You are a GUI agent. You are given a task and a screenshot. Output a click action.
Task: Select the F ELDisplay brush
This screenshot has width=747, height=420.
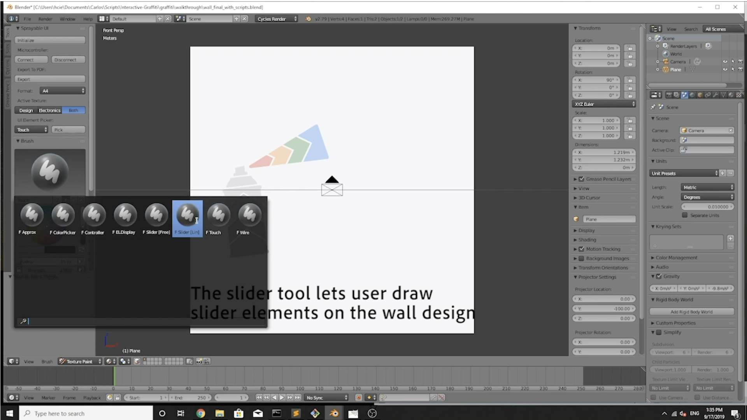coord(125,219)
